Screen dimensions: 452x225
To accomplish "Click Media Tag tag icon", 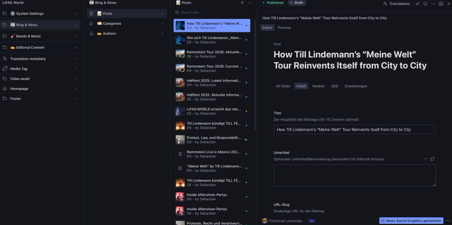I will click(x=5, y=69).
